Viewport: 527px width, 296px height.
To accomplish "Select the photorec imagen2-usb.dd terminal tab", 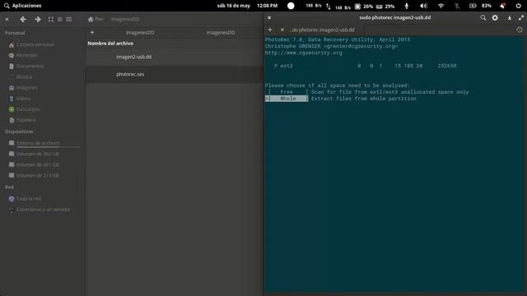I will (x=323, y=30).
